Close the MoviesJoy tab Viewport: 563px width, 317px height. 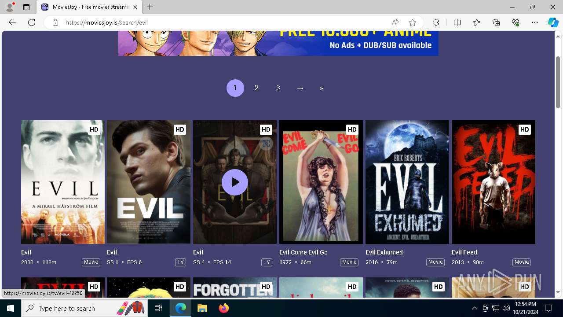point(135,7)
